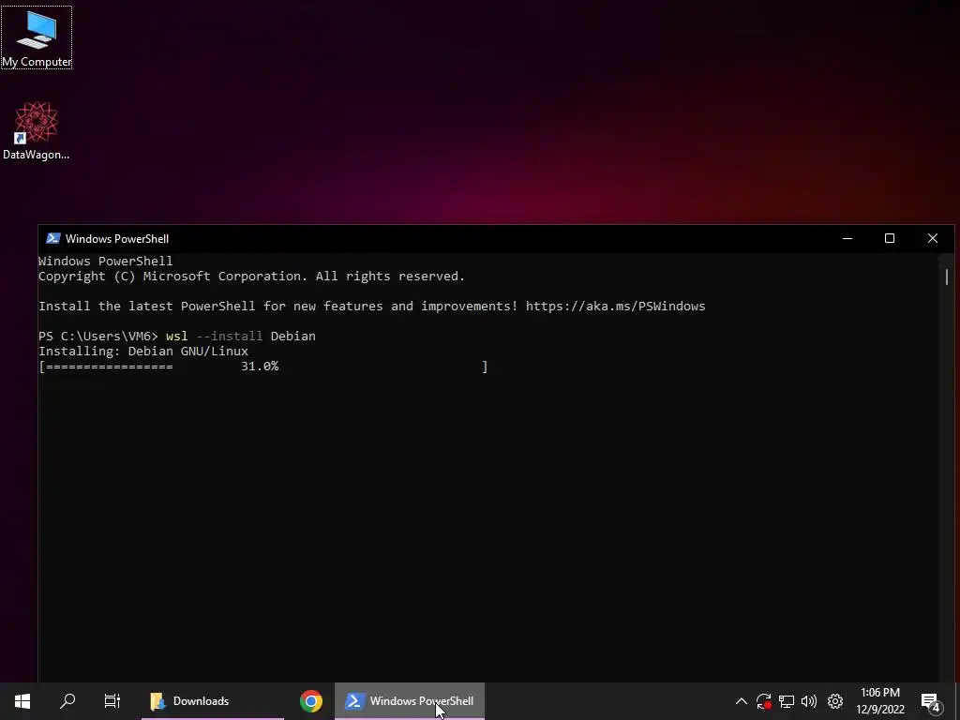
Task: Open the clock showing 1:06 PM
Action: [879, 701]
